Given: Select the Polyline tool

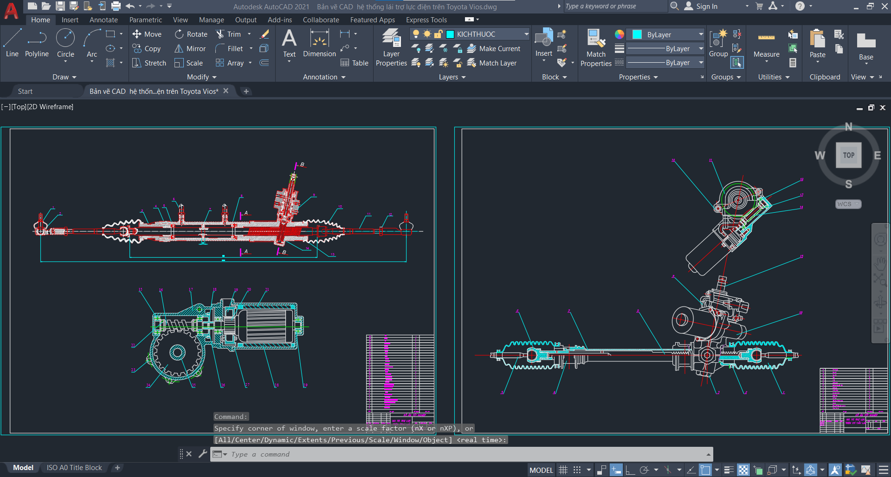Looking at the screenshot, I should click(37, 43).
